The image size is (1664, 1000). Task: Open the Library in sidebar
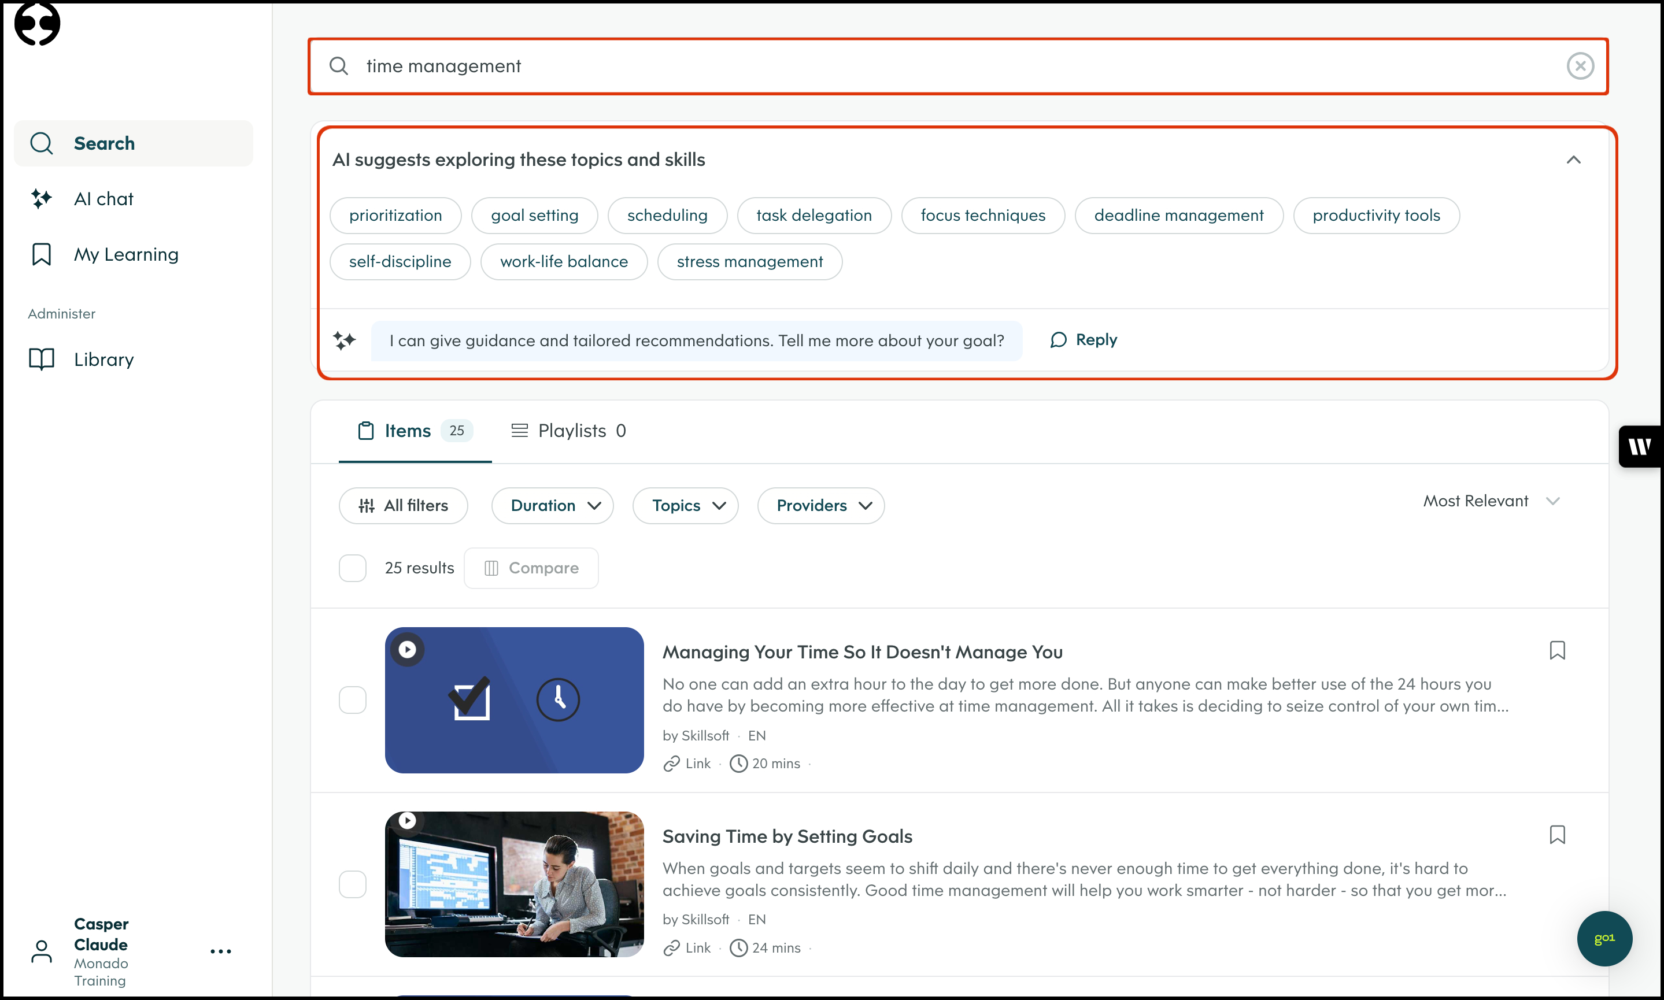click(104, 359)
